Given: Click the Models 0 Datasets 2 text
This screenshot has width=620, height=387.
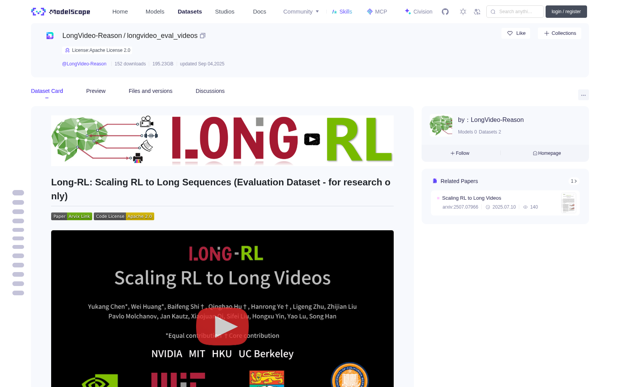Looking at the screenshot, I should pos(479,132).
